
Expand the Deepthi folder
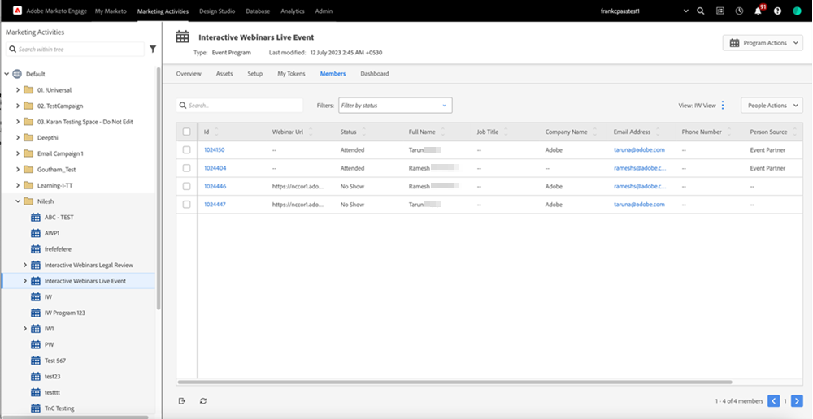point(18,138)
